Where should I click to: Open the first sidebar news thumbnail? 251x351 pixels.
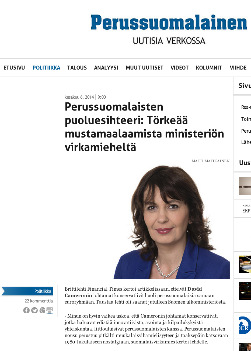click(245, 186)
